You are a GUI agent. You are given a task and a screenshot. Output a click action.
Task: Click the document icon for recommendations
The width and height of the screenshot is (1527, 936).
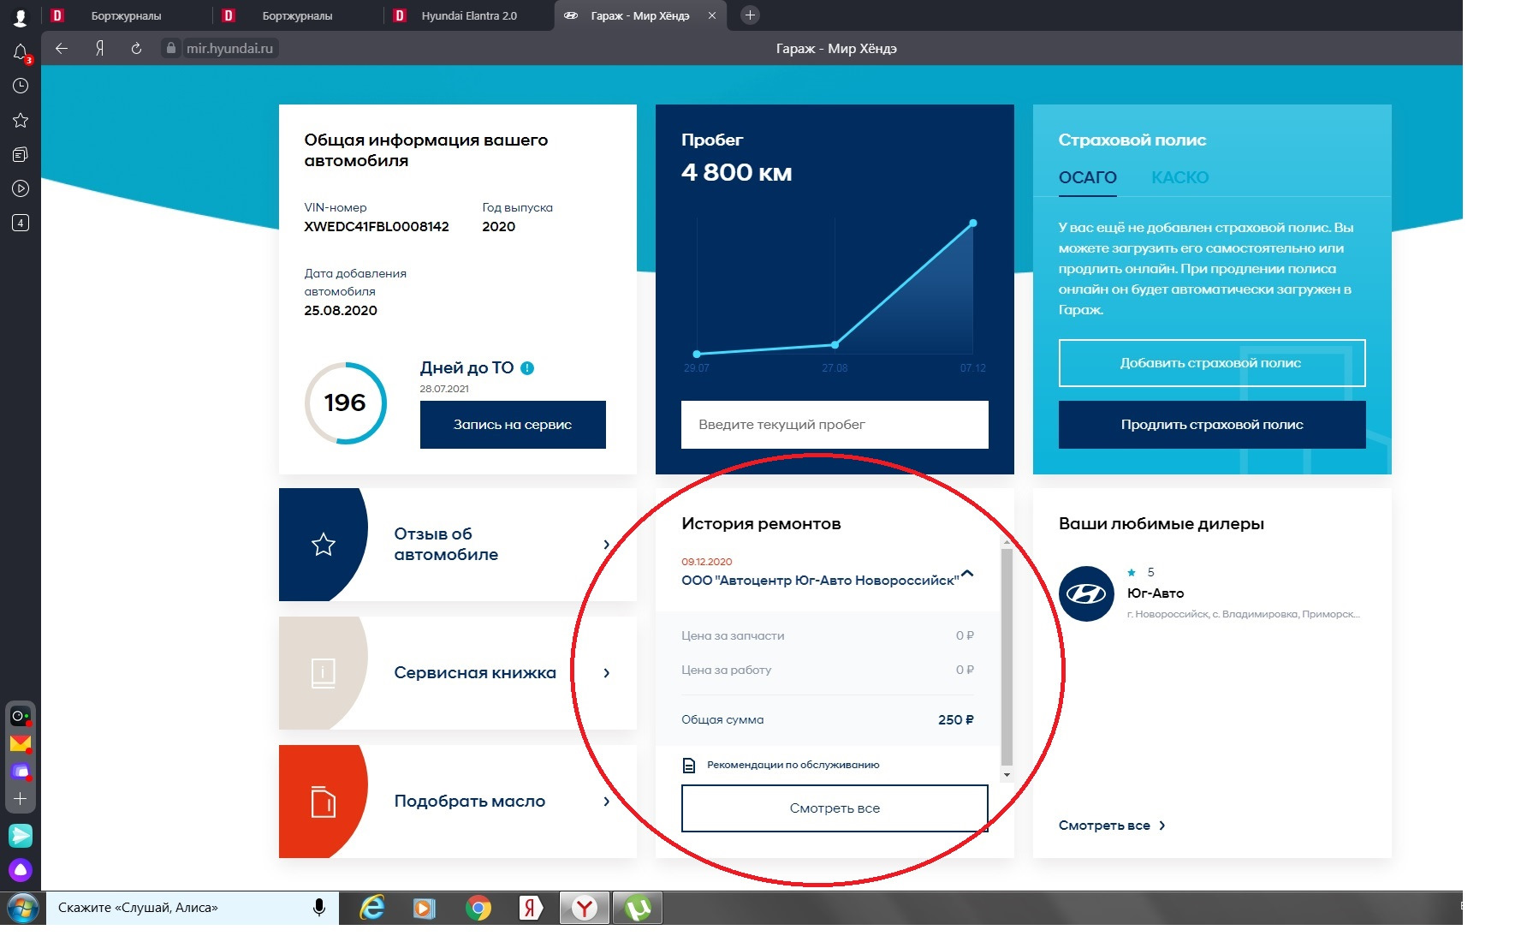coord(689,766)
